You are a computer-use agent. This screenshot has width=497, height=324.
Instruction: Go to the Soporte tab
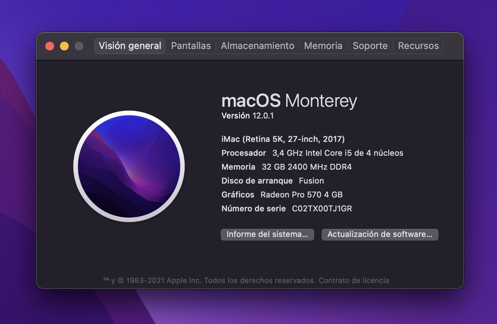pyautogui.click(x=370, y=46)
